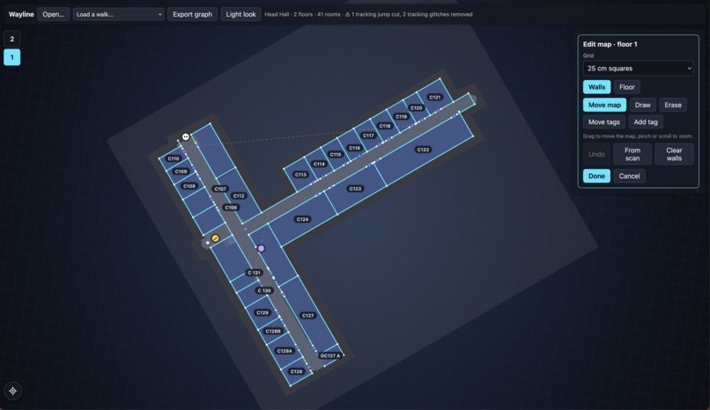Click the C107 room tag
The height and width of the screenshot is (410, 710).
220,189
